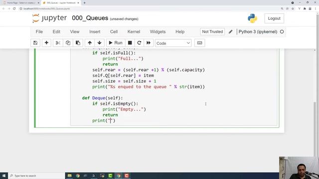Save notebook with the floppy disk icon
This screenshot has height=179, width=319.
(x=35, y=43)
